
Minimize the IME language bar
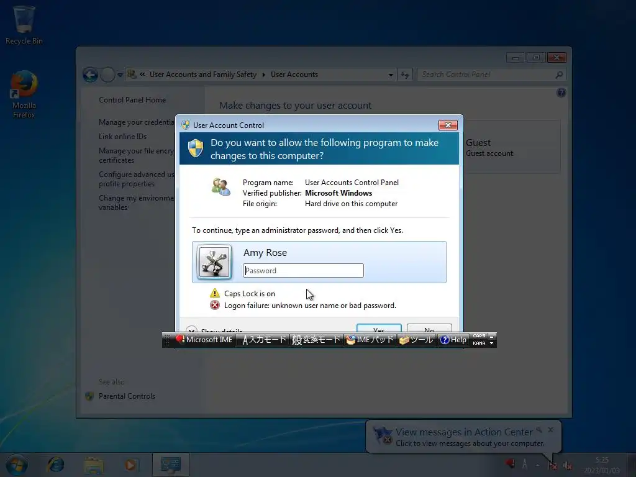click(x=492, y=336)
